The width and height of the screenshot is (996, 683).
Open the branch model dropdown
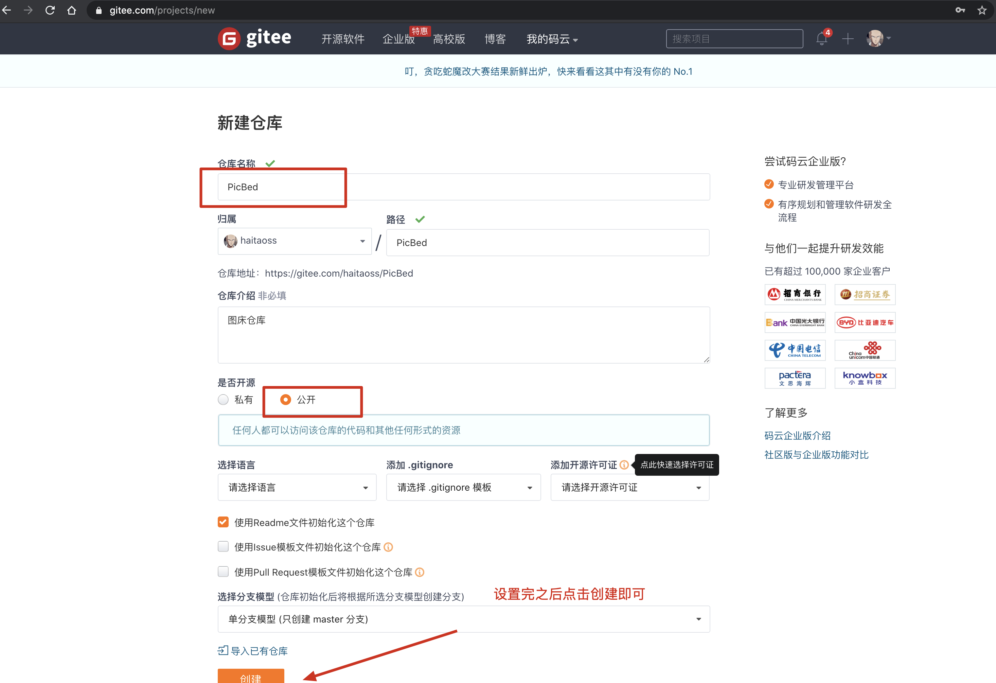463,619
